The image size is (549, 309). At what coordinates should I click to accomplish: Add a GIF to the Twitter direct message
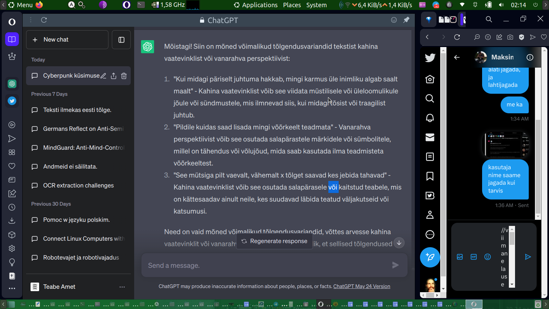tap(474, 257)
